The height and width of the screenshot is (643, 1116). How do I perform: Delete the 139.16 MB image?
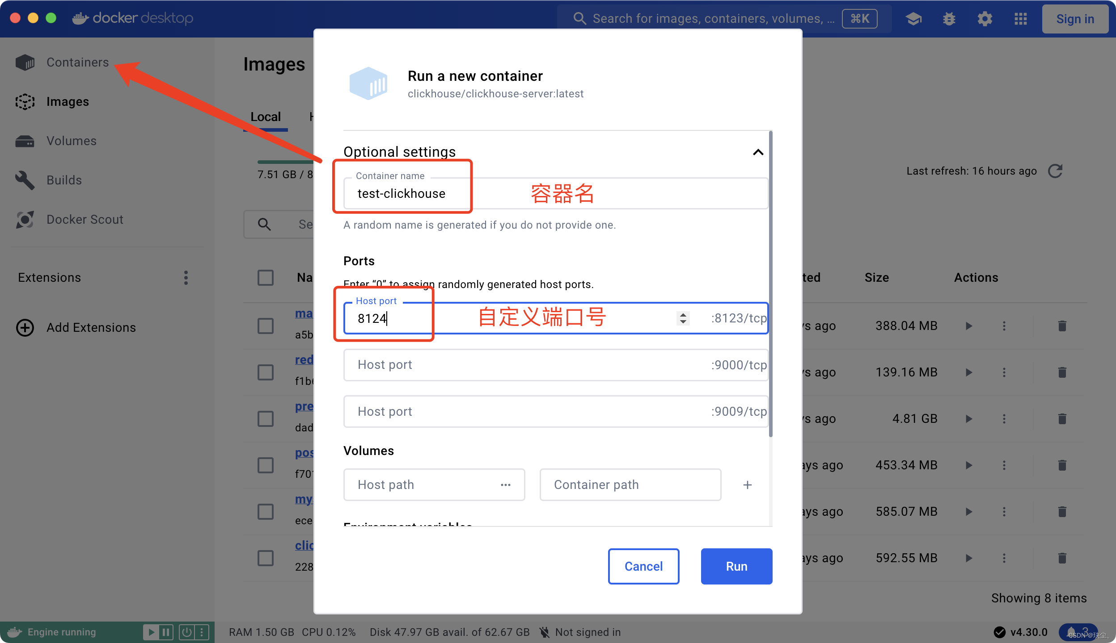pos(1062,372)
